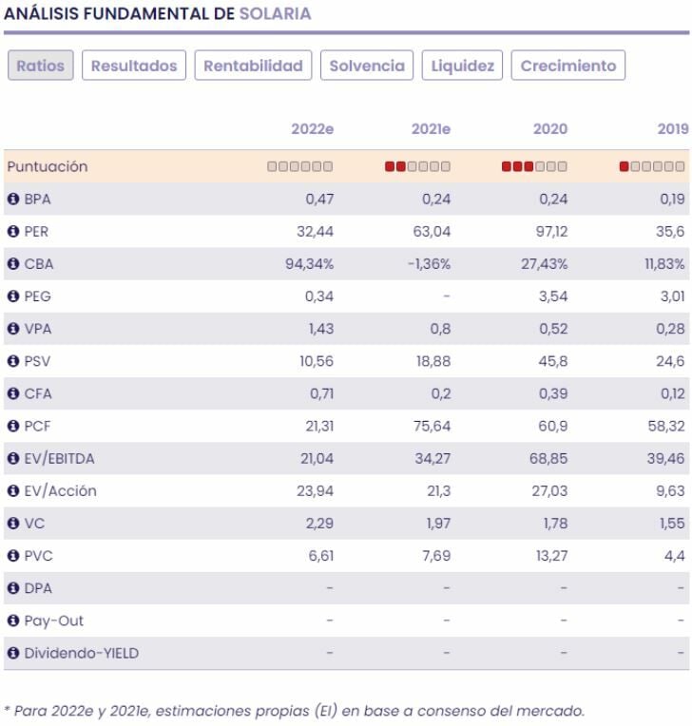Click the info icon beside EV/EBITDA
Image resolution: width=692 pixels, height=726 pixels.
tap(13, 459)
